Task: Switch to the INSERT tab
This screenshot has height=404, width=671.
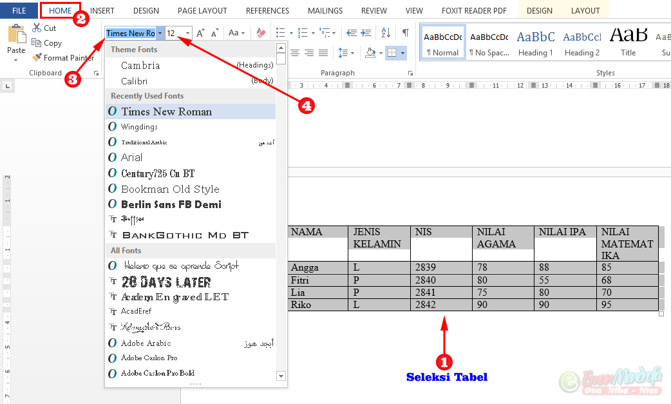Action: 102,11
